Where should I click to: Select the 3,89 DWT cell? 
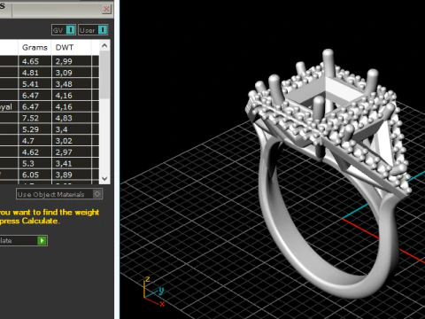pos(72,175)
